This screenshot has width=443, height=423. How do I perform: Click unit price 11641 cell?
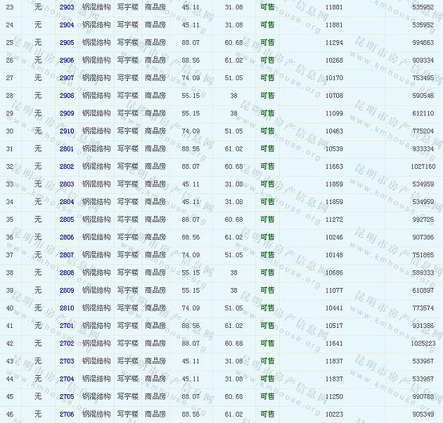tap(334, 343)
